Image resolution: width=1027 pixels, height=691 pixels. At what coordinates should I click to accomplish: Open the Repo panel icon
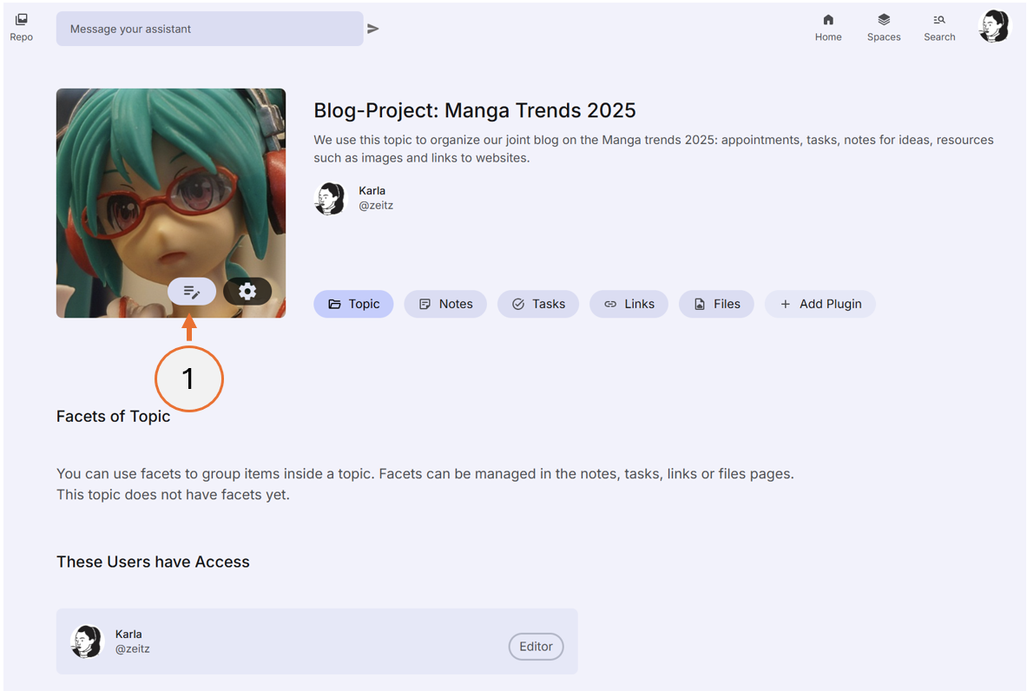(x=21, y=19)
